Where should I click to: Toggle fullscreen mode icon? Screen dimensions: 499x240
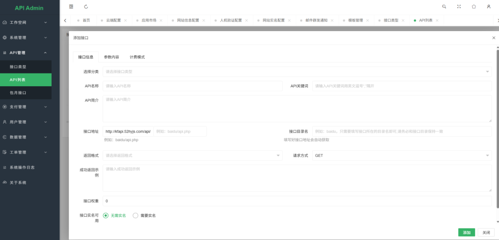[x=459, y=6]
